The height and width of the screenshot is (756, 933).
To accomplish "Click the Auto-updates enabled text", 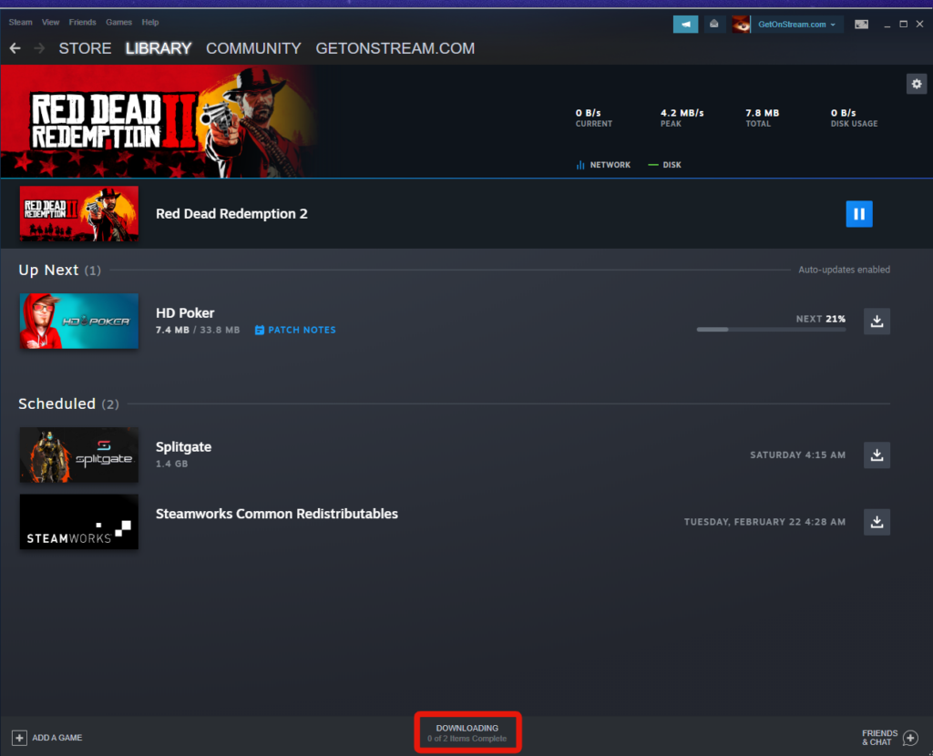I will (844, 270).
